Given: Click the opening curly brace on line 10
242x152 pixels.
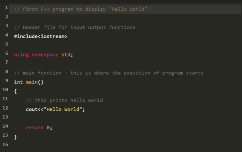Looking at the screenshot, I should 15,91.
